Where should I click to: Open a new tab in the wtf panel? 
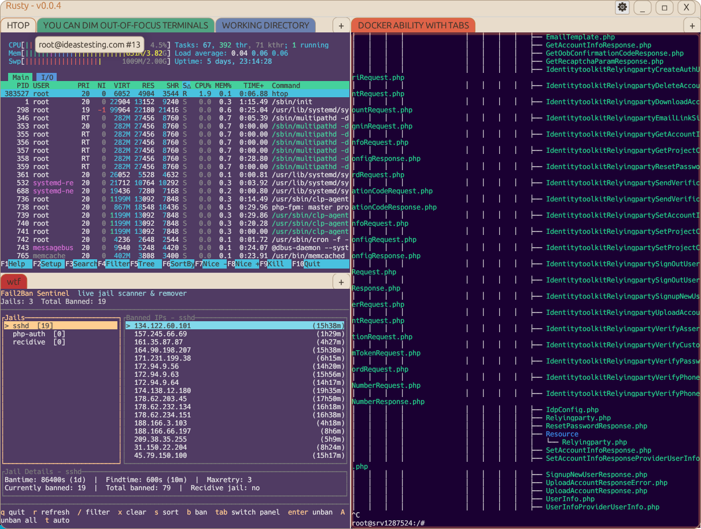[x=341, y=282]
